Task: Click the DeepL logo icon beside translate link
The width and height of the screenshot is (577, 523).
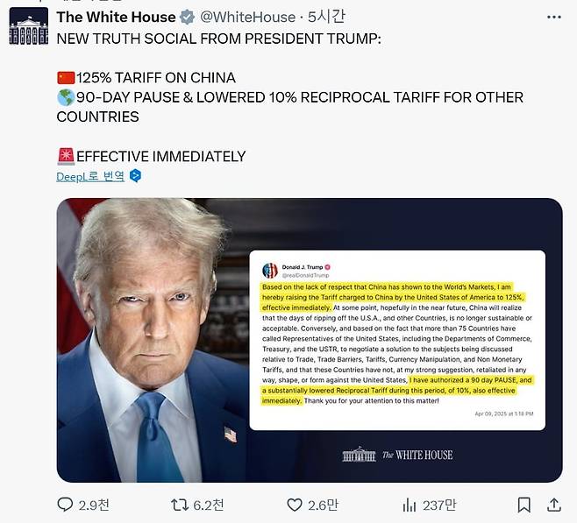Action: [x=135, y=176]
